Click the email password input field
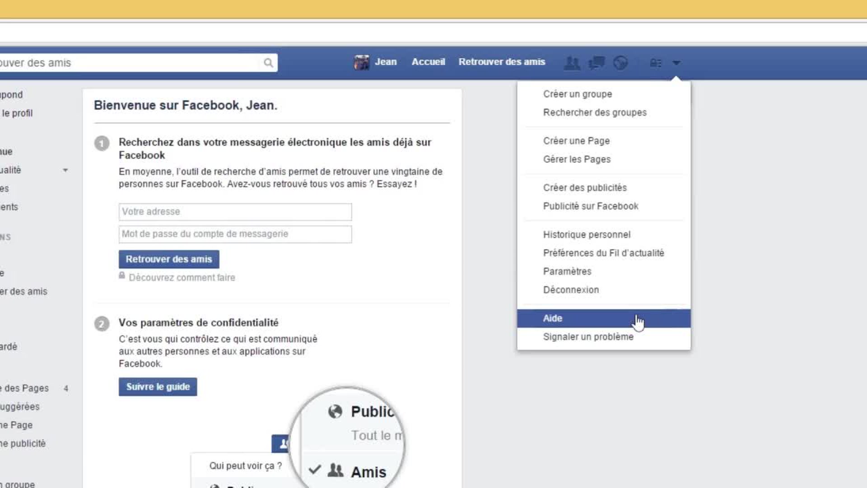The width and height of the screenshot is (867, 488). pyautogui.click(x=235, y=234)
